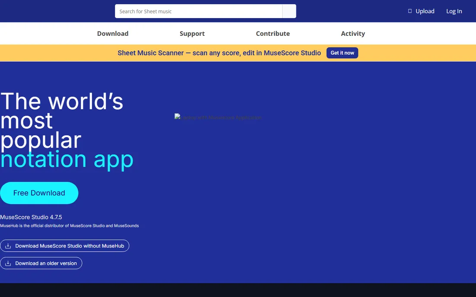Click the broken laptop image placeholder
The width and height of the screenshot is (476, 297).
[218, 117]
